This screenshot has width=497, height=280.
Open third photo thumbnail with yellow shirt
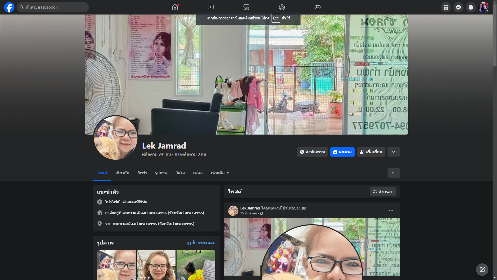(x=196, y=265)
